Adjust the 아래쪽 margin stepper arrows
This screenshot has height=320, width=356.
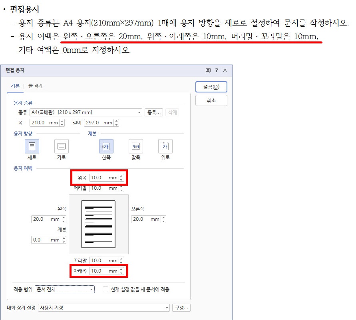(x=121, y=271)
